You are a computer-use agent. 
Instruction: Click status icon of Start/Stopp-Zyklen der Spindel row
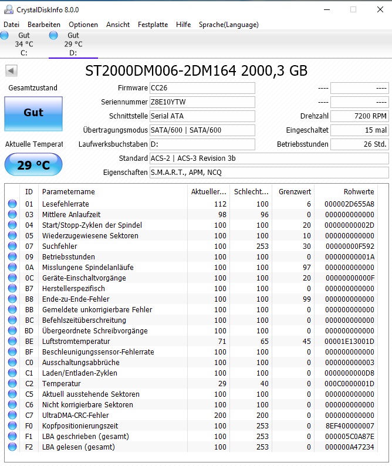point(12,225)
